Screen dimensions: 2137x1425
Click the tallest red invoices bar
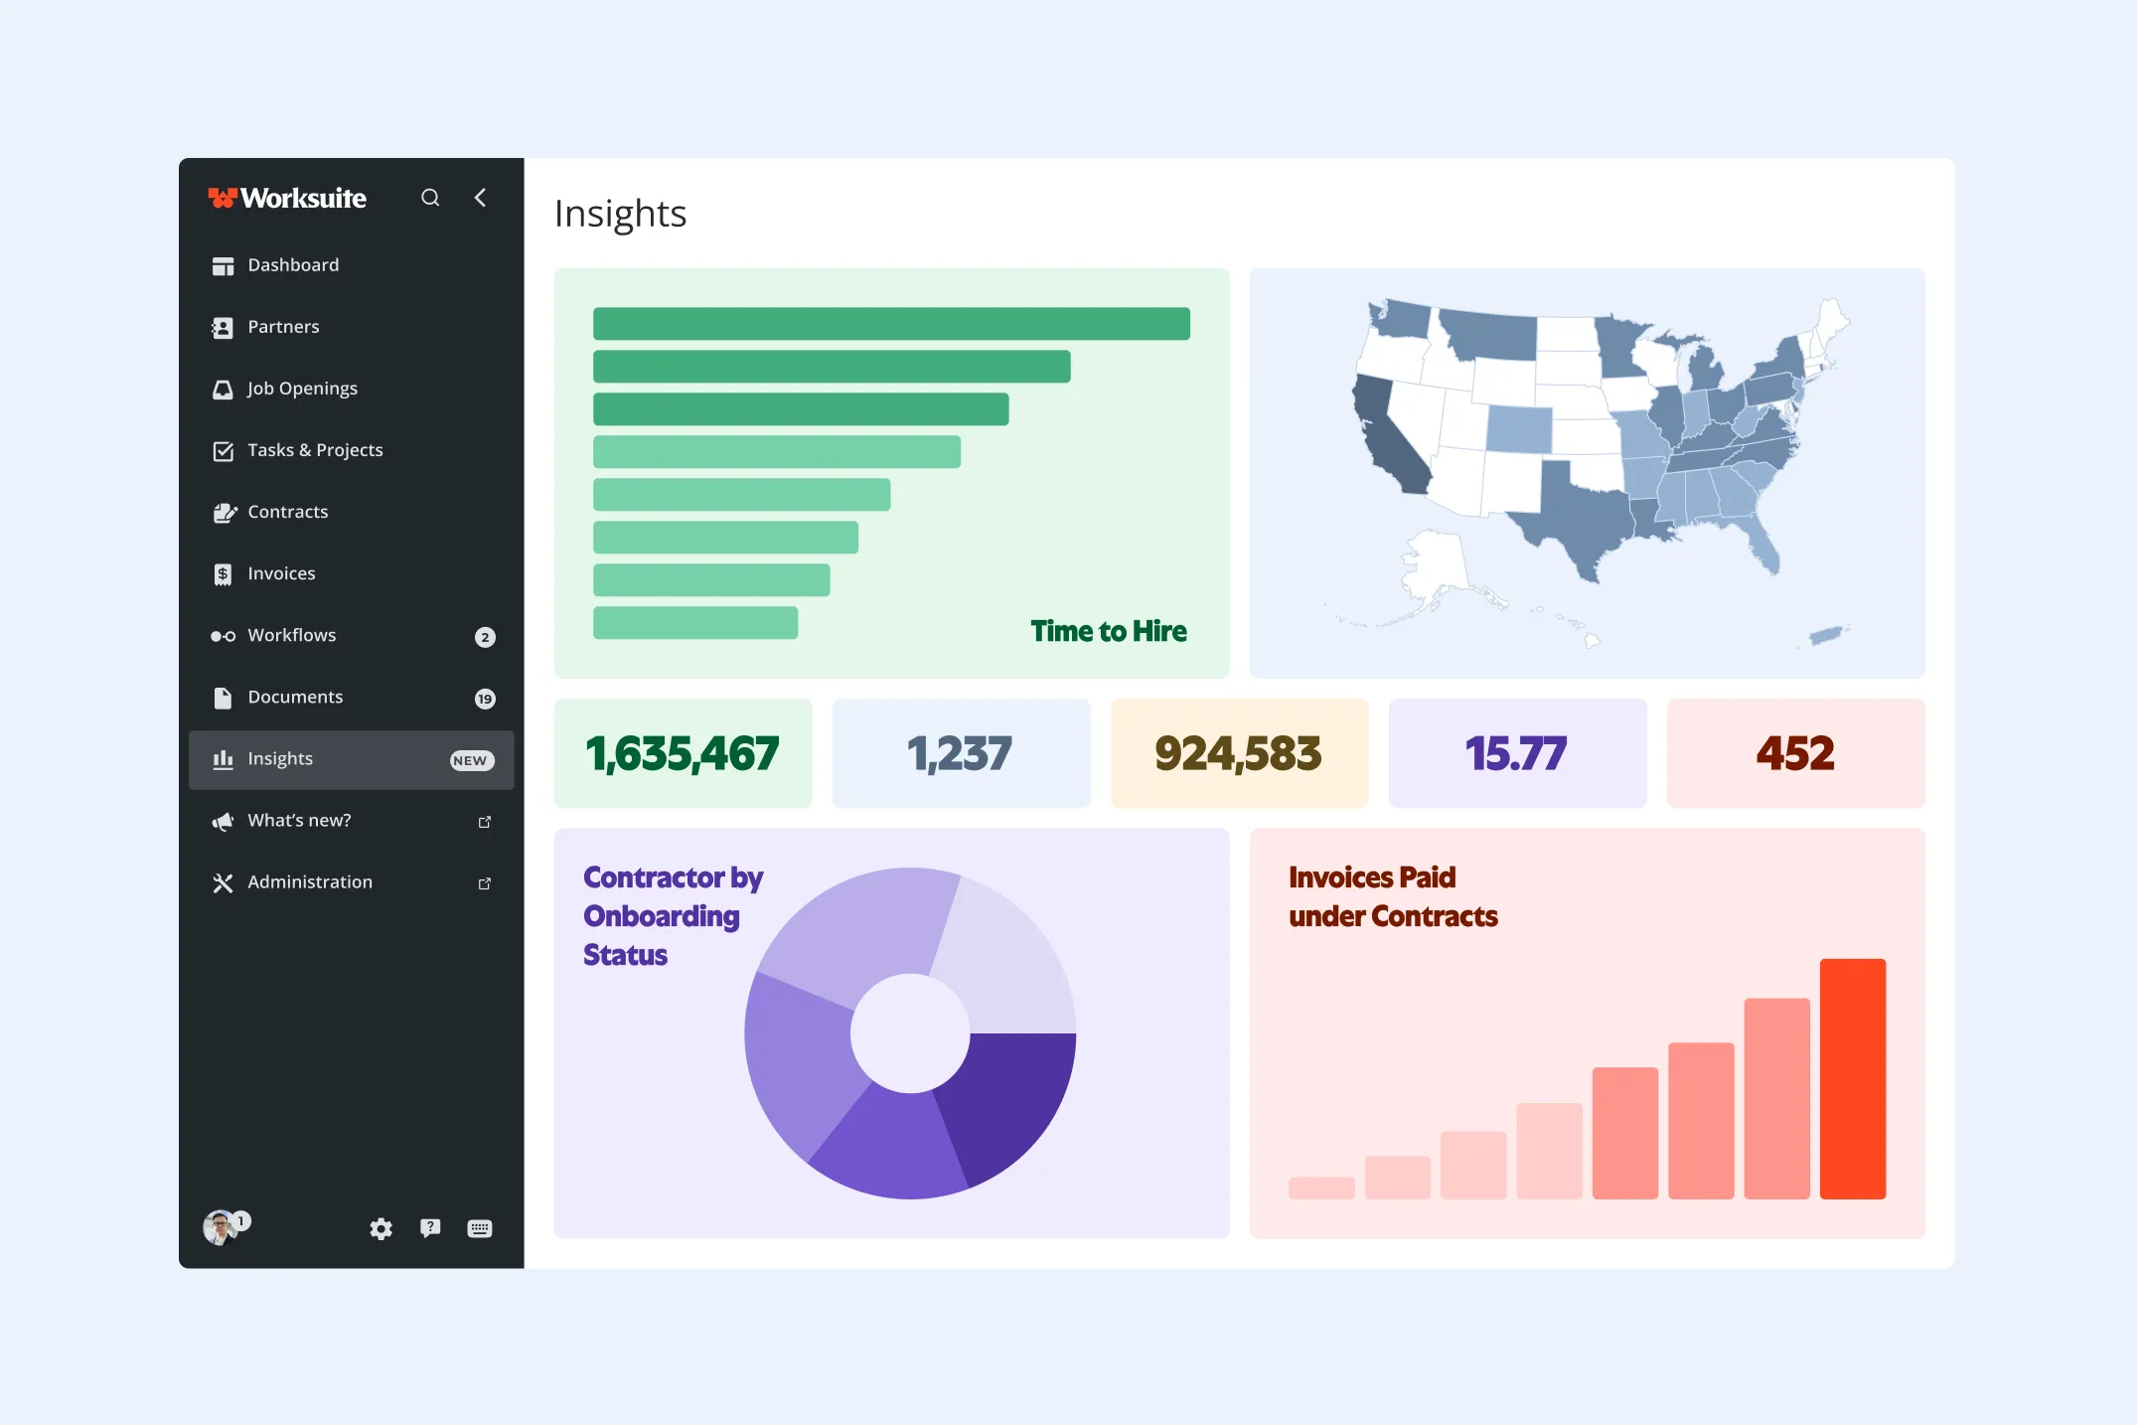coord(1852,1078)
